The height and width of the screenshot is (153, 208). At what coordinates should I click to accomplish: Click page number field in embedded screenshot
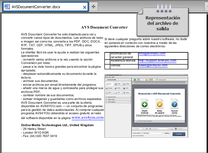point(141,129)
